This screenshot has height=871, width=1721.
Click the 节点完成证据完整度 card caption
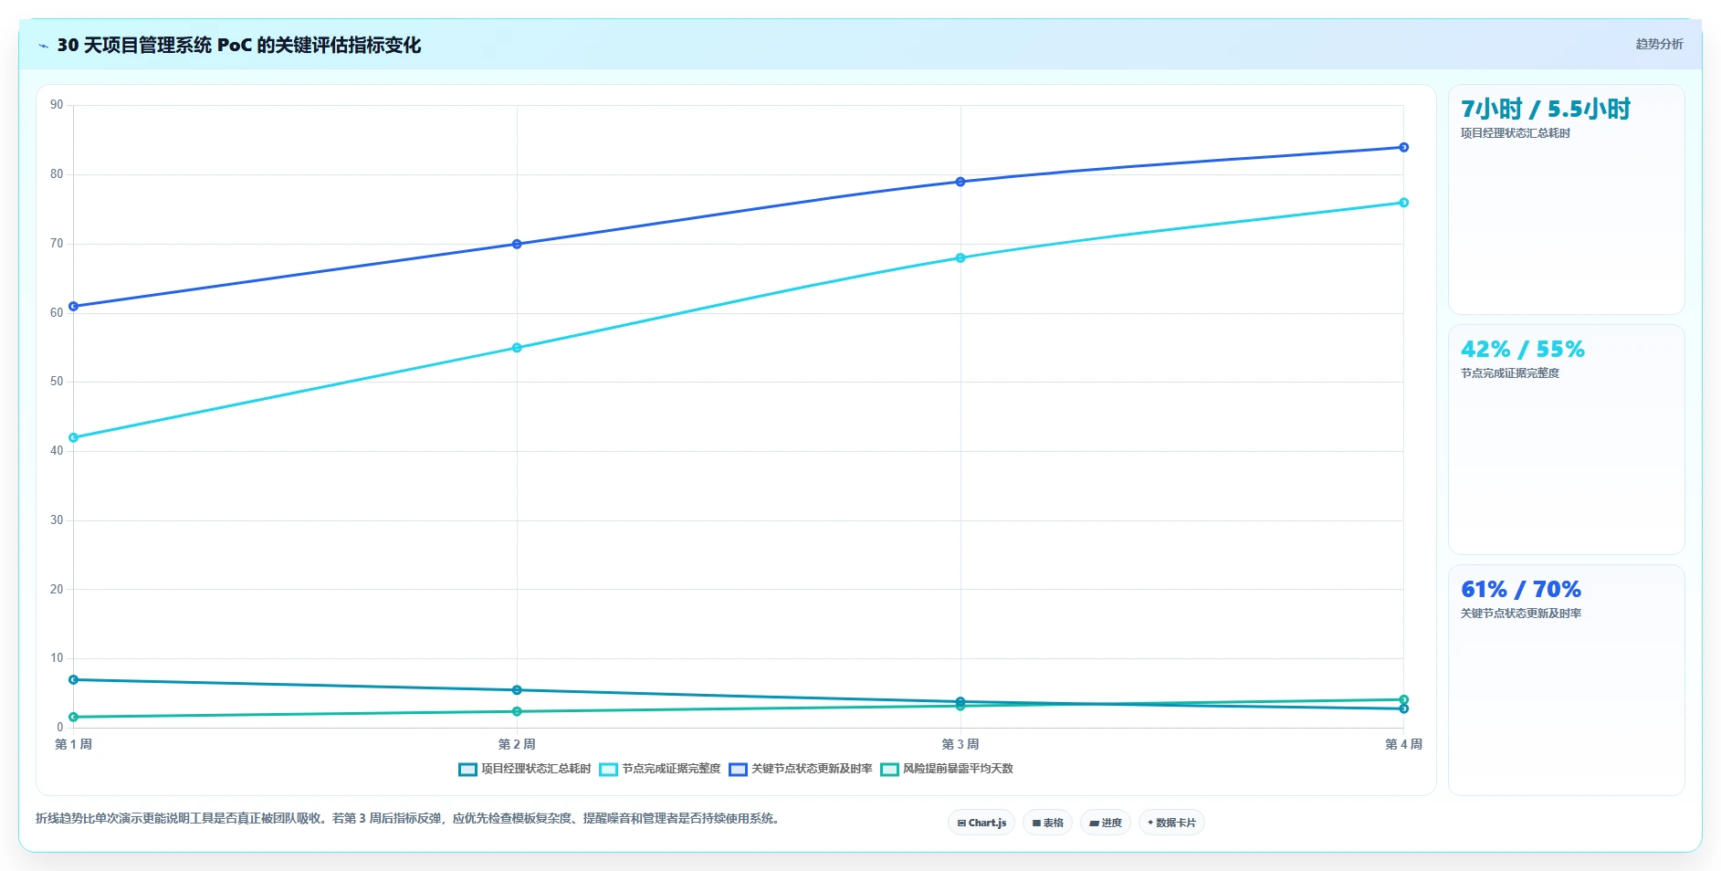point(1509,373)
